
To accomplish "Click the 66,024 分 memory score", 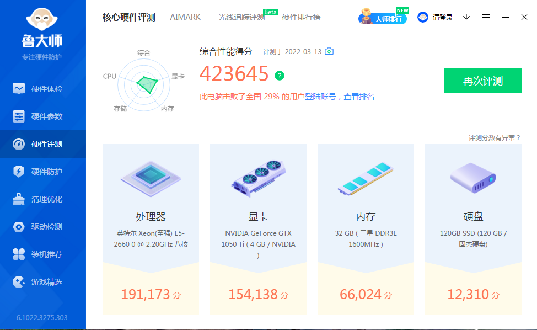I will point(366,294).
